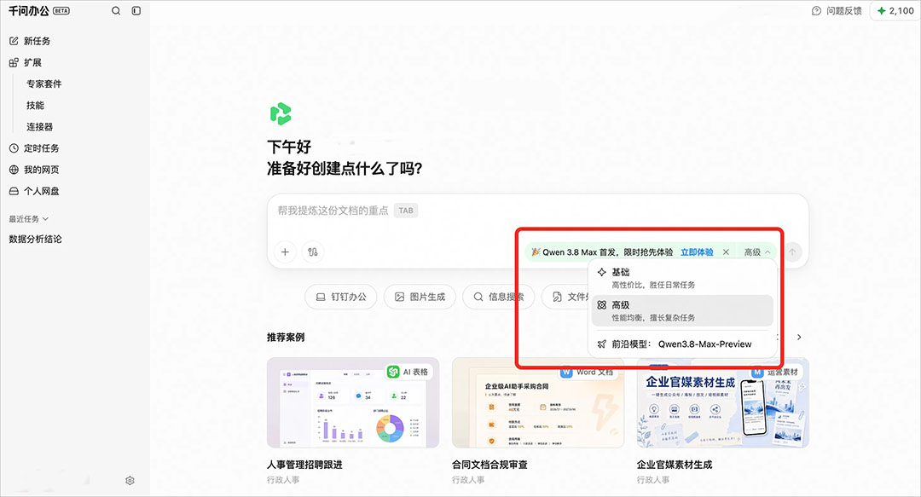This screenshot has width=921, height=497.
Task: Open 人事管理招聘跟进 case thumbnail
Action: pyautogui.click(x=353, y=403)
